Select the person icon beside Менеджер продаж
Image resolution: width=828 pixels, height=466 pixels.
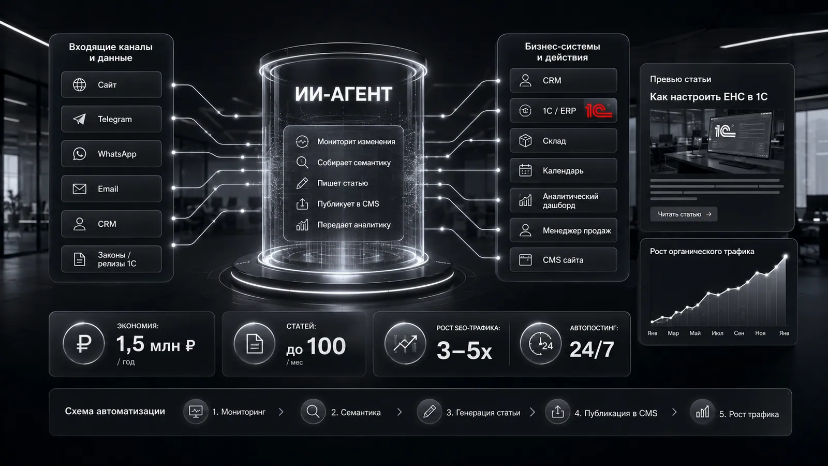point(525,230)
